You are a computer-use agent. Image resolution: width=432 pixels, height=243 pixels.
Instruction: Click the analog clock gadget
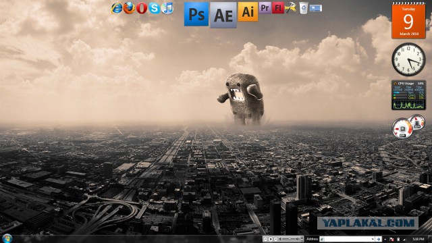(408, 59)
